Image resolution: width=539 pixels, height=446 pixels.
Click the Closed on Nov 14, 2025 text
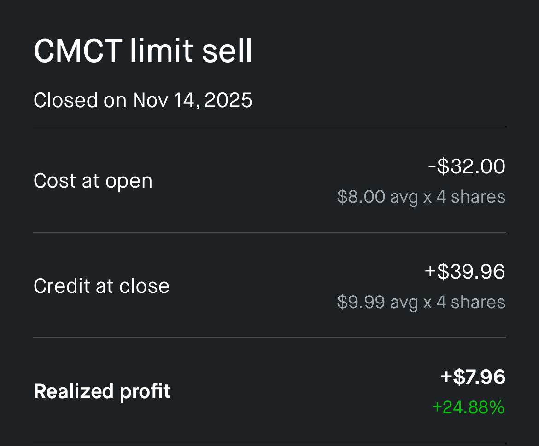pos(143,100)
